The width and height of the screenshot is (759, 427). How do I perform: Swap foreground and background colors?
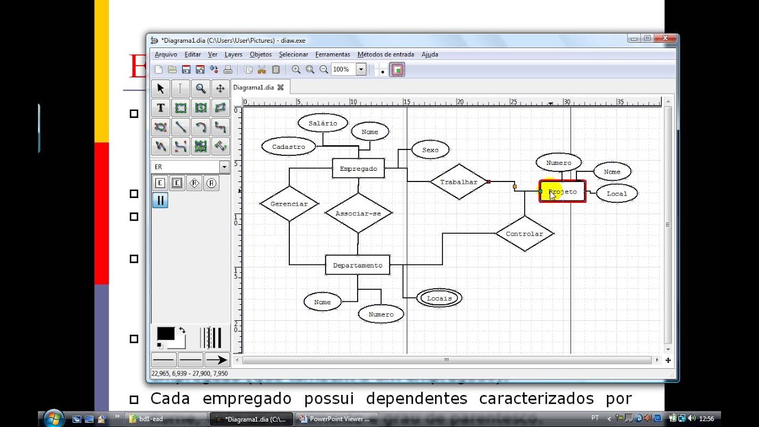pos(182,330)
